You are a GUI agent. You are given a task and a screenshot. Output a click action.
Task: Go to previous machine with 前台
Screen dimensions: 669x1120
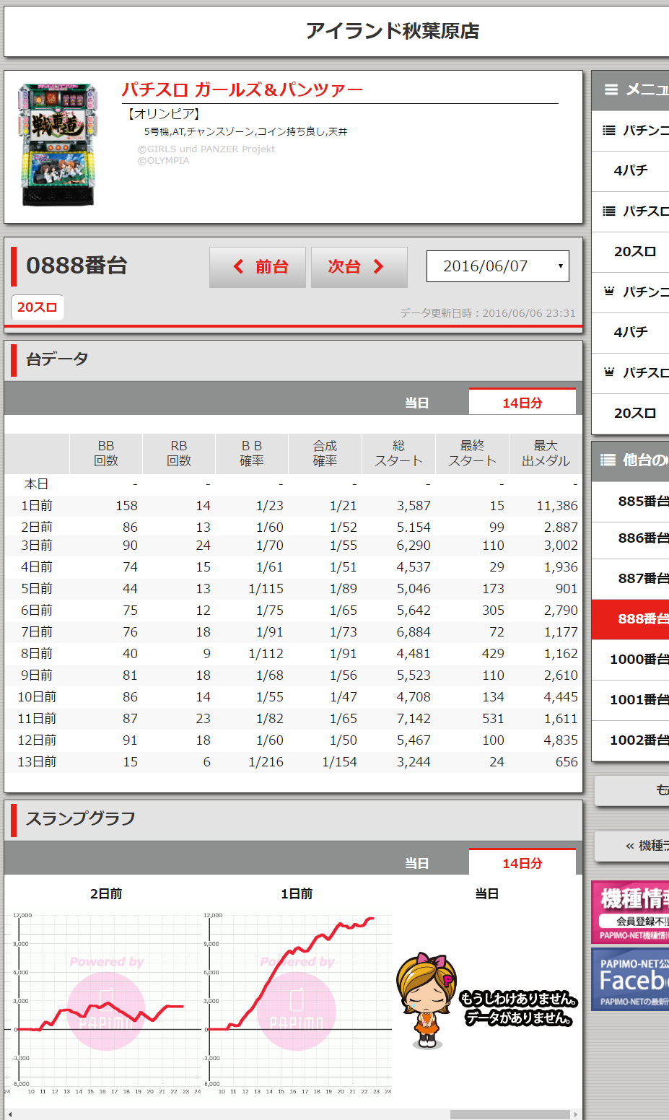point(258,267)
